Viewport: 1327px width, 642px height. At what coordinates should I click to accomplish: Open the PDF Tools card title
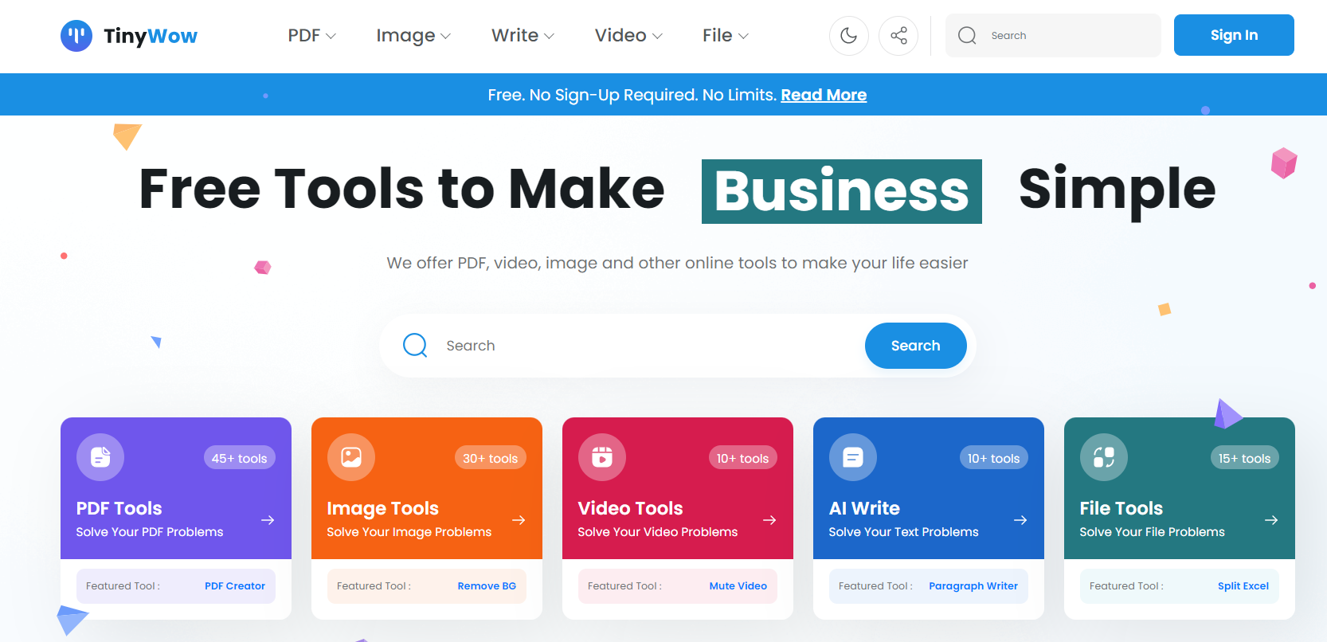119,508
